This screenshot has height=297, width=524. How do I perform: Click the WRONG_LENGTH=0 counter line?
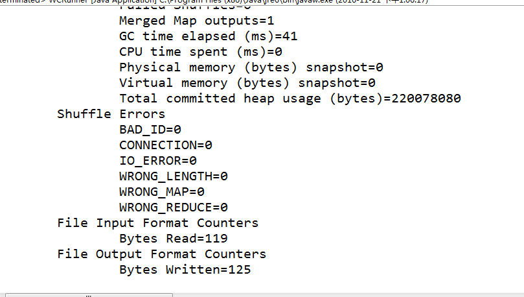[173, 176]
